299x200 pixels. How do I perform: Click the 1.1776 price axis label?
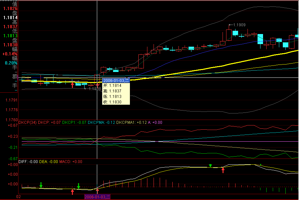click(11, 110)
